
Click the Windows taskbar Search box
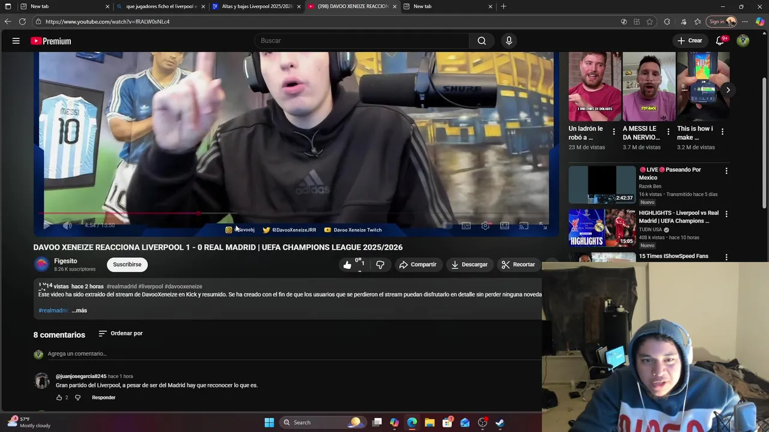click(x=323, y=422)
